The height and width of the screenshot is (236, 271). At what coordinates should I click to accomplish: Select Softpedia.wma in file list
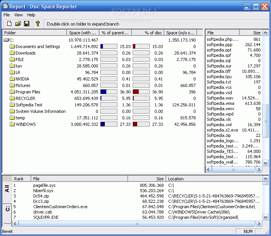[x=220, y=103]
